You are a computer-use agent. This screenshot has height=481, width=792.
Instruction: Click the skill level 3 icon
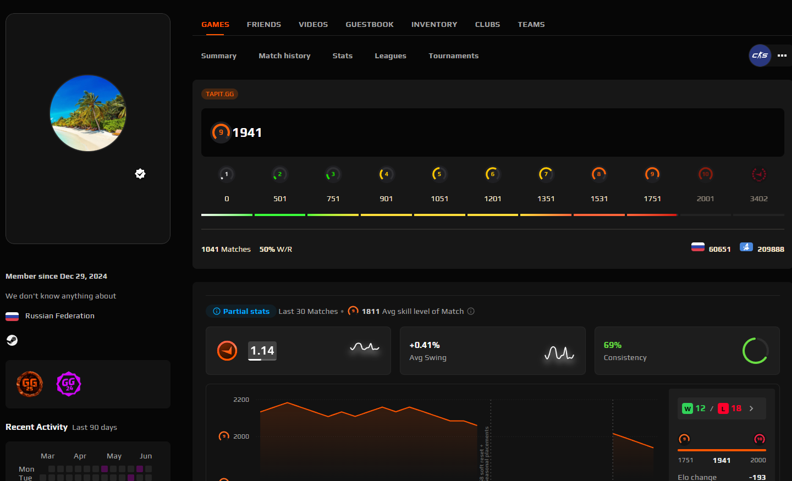pyautogui.click(x=333, y=174)
